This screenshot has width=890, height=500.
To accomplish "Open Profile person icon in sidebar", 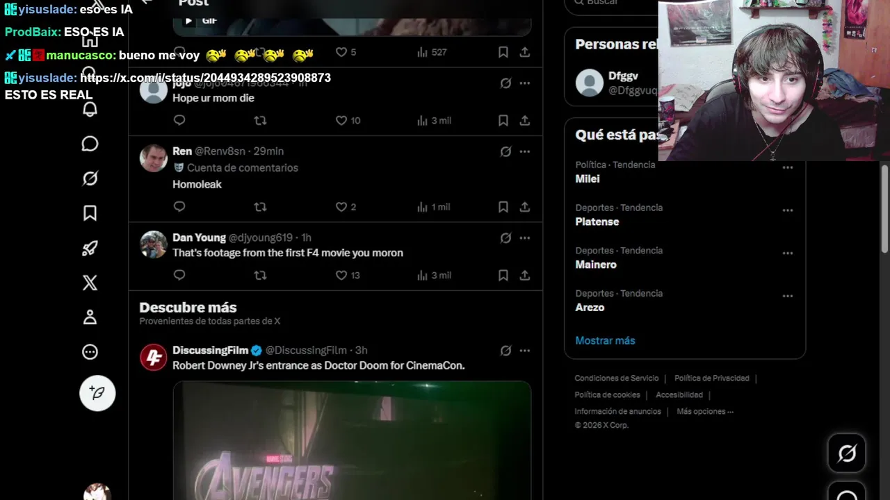I will click(90, 317).
